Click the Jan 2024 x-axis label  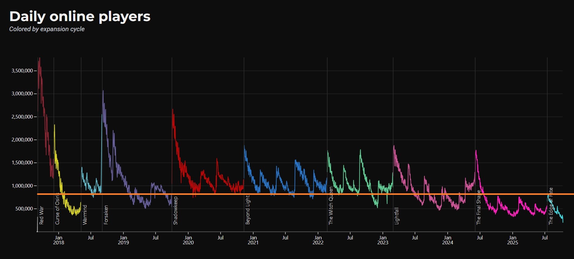[x=448, y=240]
